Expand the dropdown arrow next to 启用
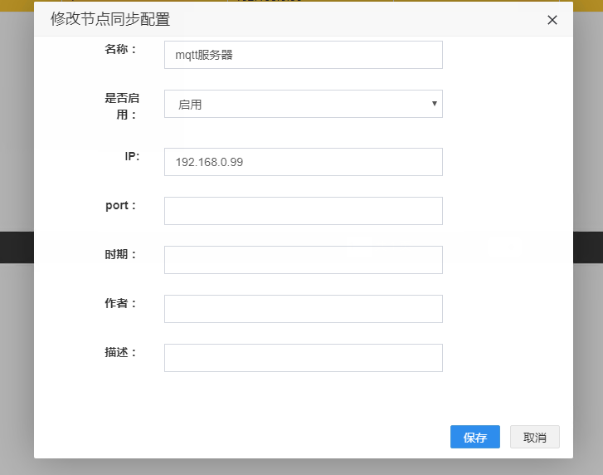 pyautogui.click(x=434, y=104)
